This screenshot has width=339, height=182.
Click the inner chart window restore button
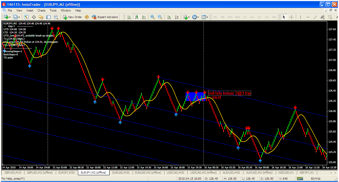pos(331,10)
